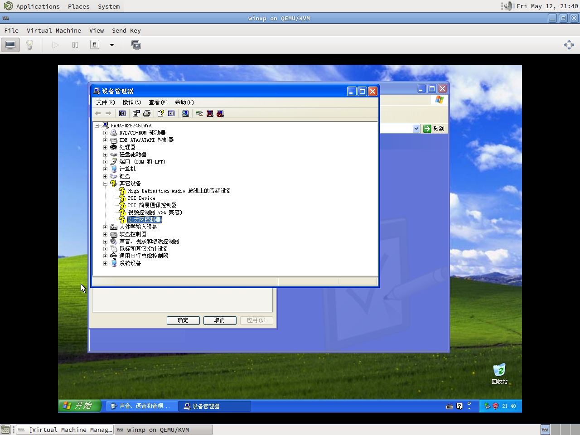The width and height of the screenshot is (580, 435).
Task: Click the scan for hardware changes icon
Action: 185,113
